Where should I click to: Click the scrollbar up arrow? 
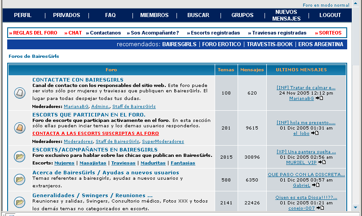click(356, 3)
